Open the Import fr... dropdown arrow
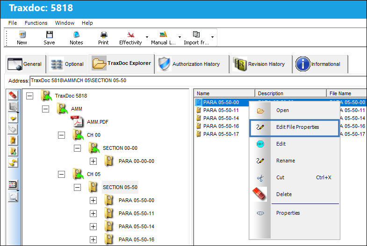367x246 pixels. [x=213, y=37]
